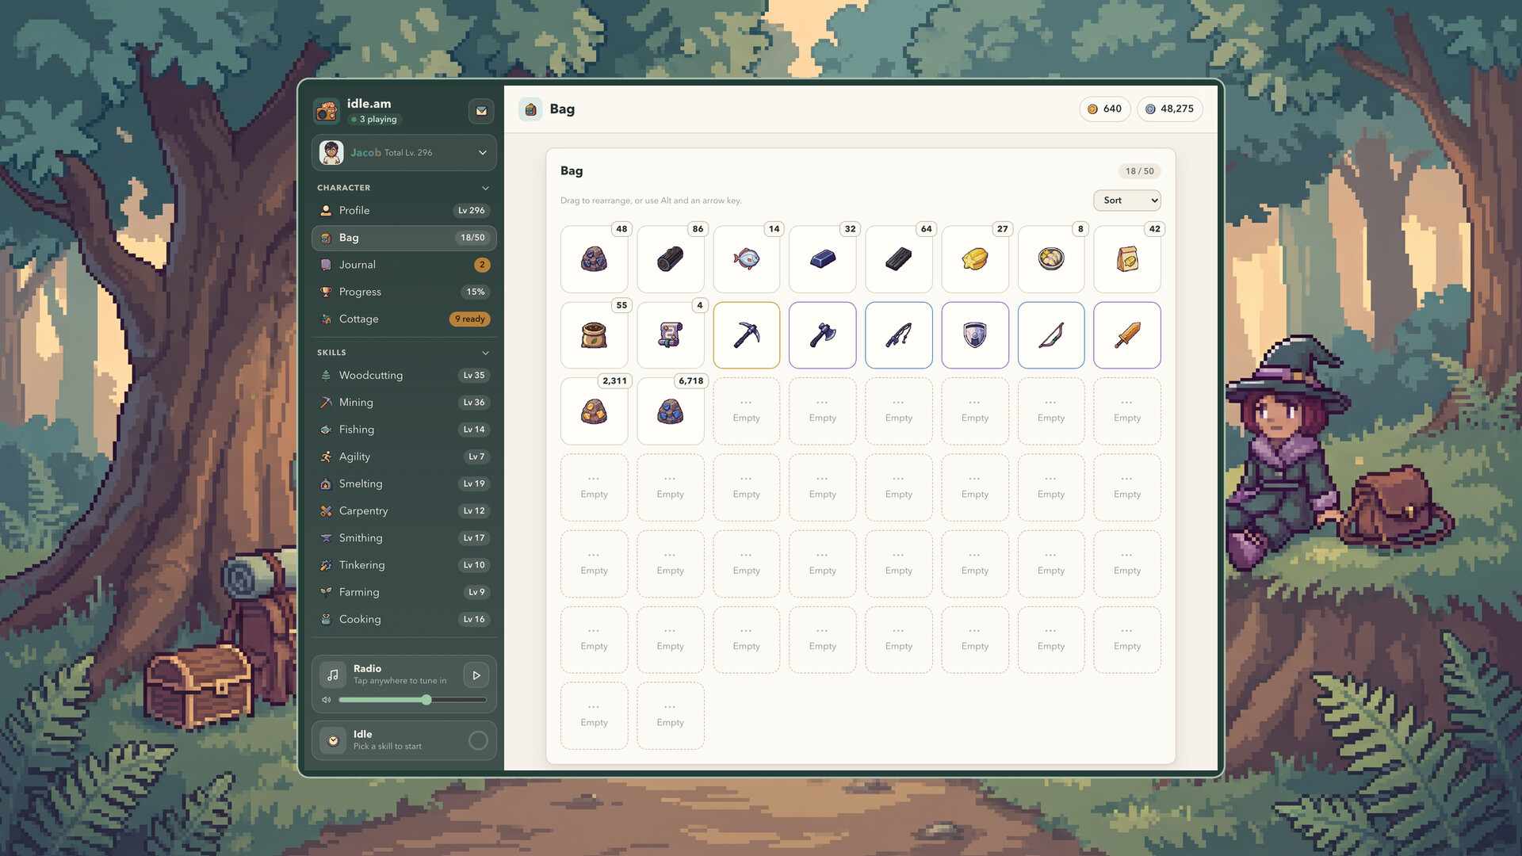Go to the Fishing skill
The image size is (1522, 856).
click(403, 430)
